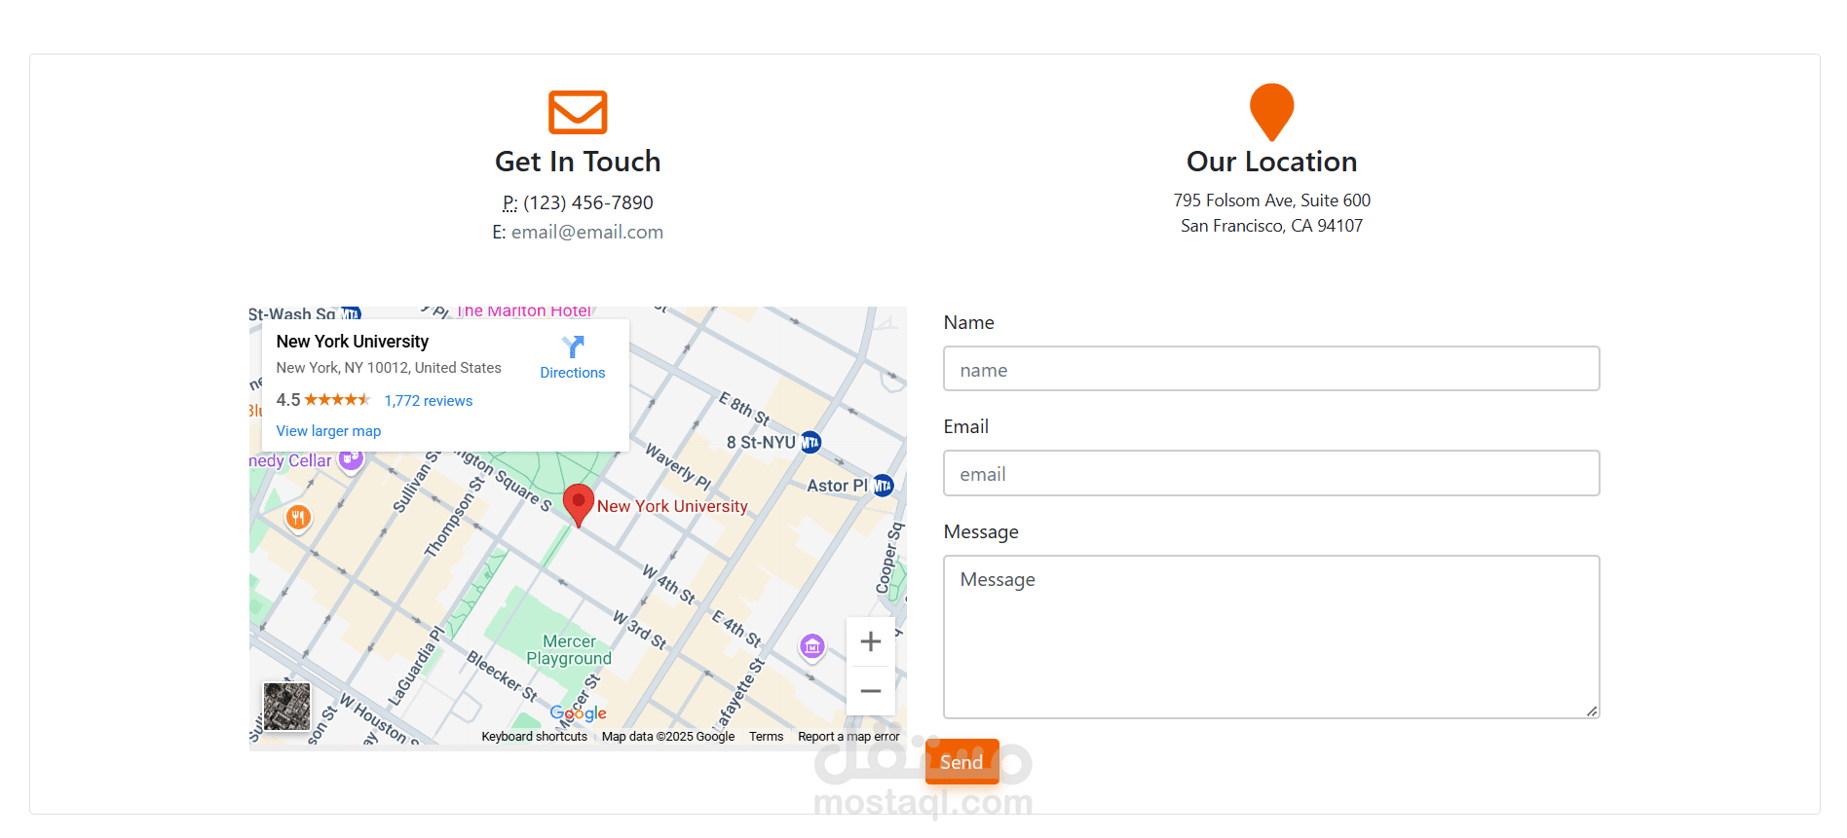
Task: Click the LaGuardia Pl street label
Action: pos(416,665)
